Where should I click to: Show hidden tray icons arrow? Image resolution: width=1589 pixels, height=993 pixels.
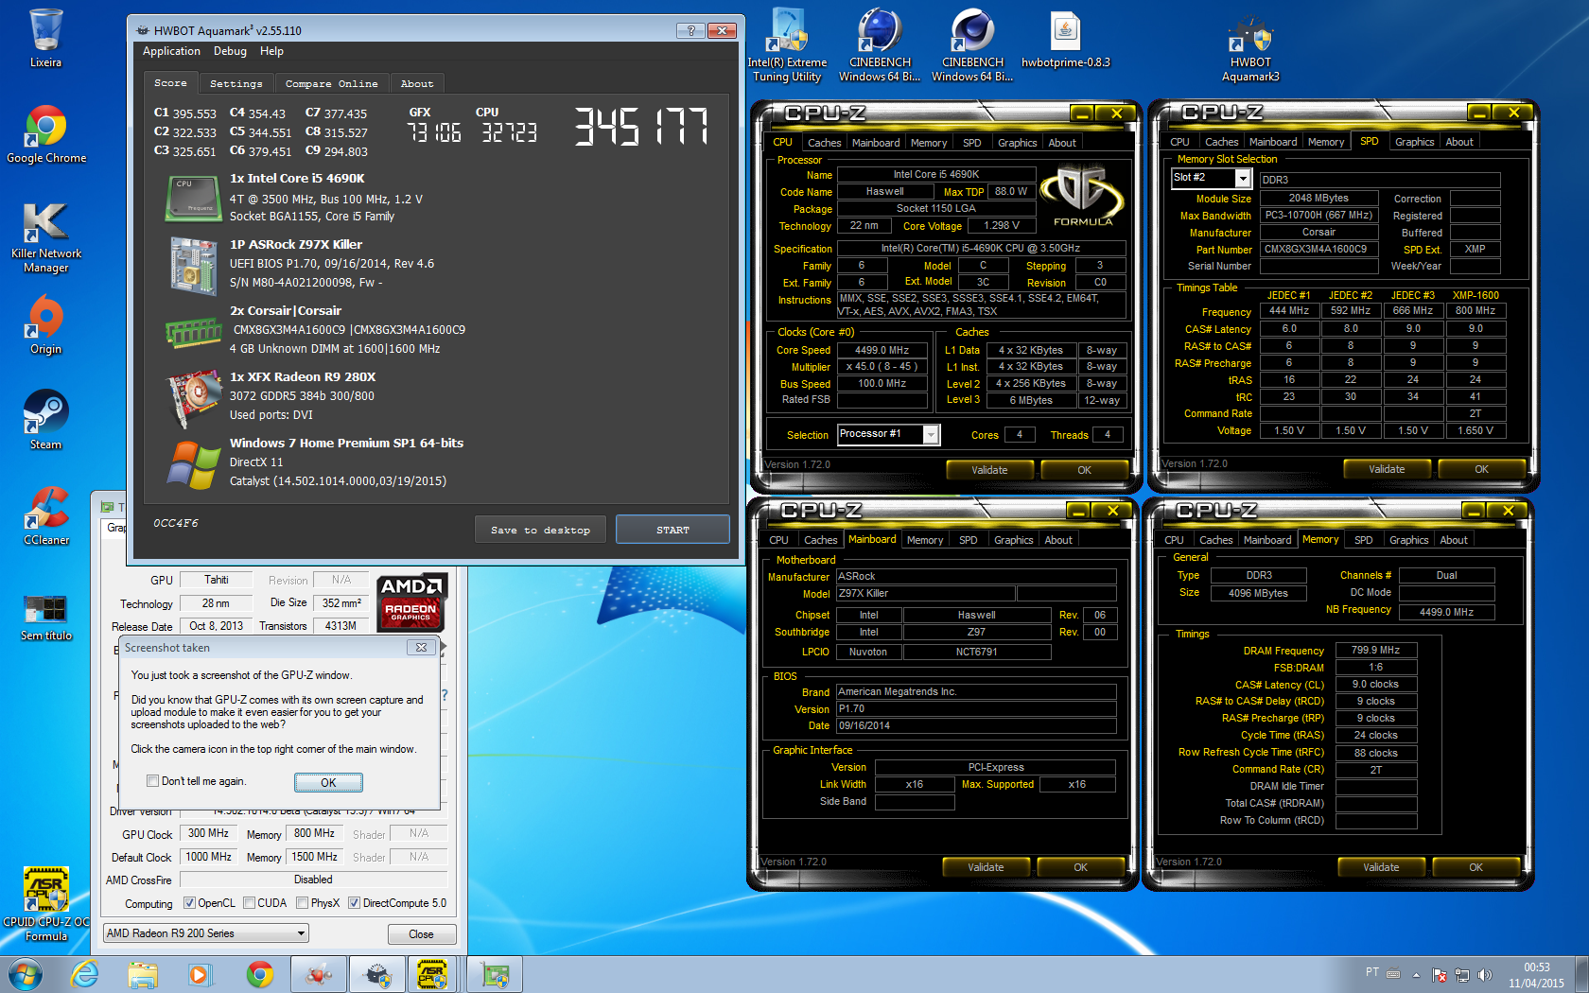[1416, 975]
